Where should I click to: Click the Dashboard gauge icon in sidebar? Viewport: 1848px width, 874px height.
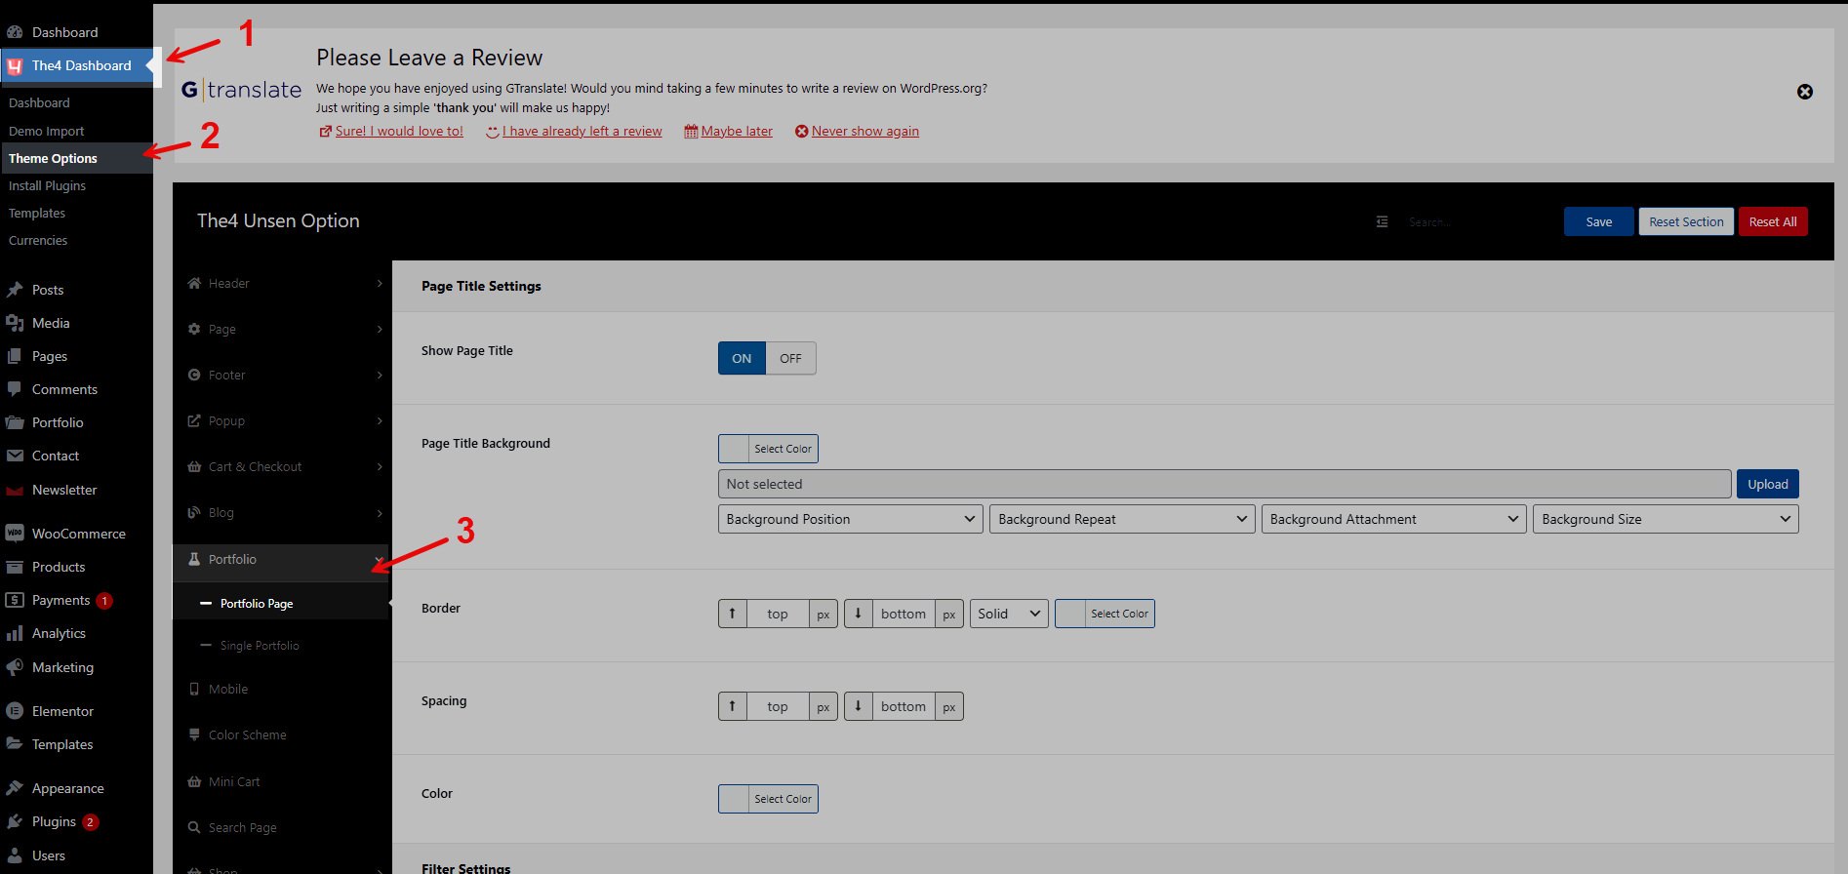(15, 32)
